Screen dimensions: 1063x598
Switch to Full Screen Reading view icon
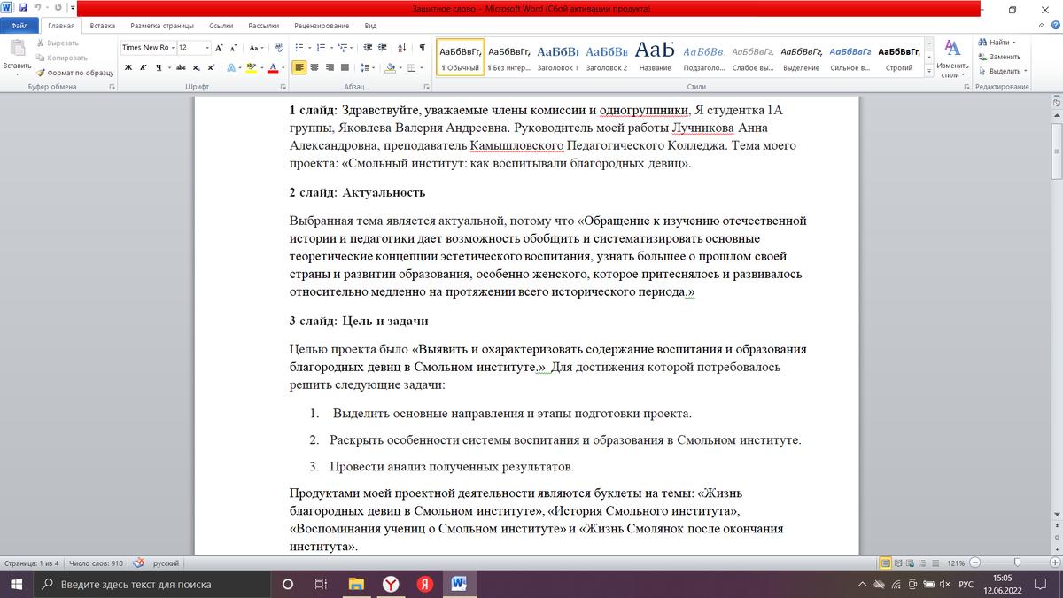[x=900, y=563]
